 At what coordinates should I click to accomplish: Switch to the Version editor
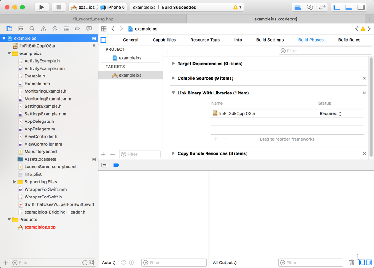(x=322, y=7)
